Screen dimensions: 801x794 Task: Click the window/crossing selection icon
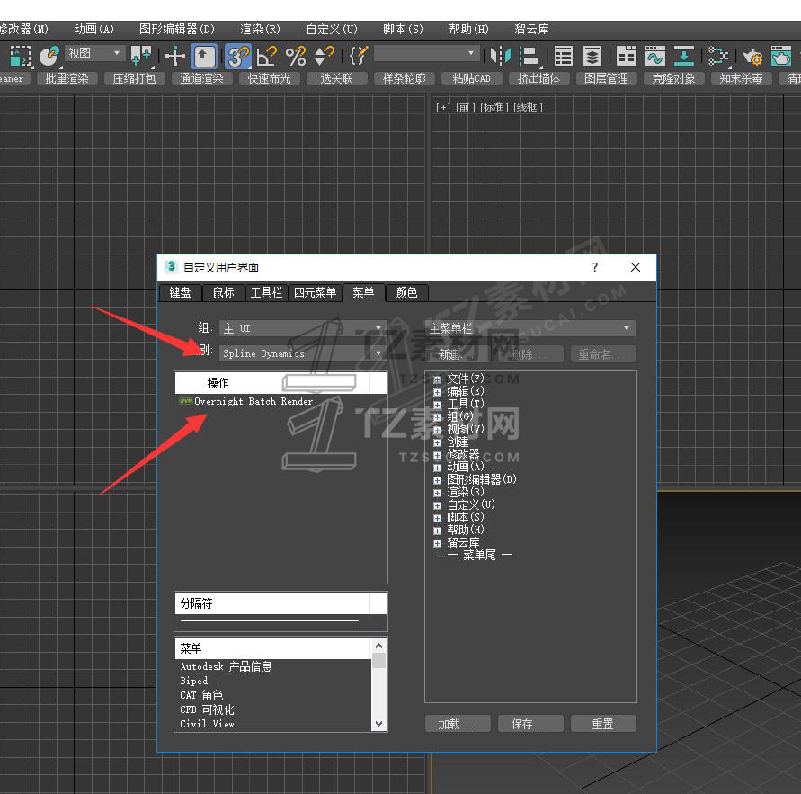pos(20,56)
